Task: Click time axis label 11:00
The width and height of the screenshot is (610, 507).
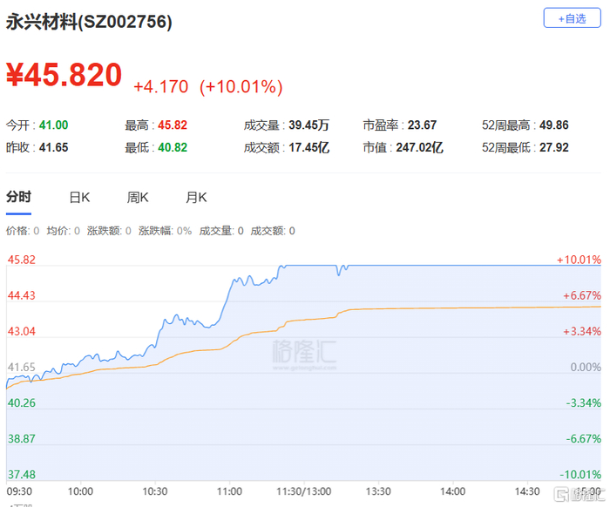Action: [229, 491]
